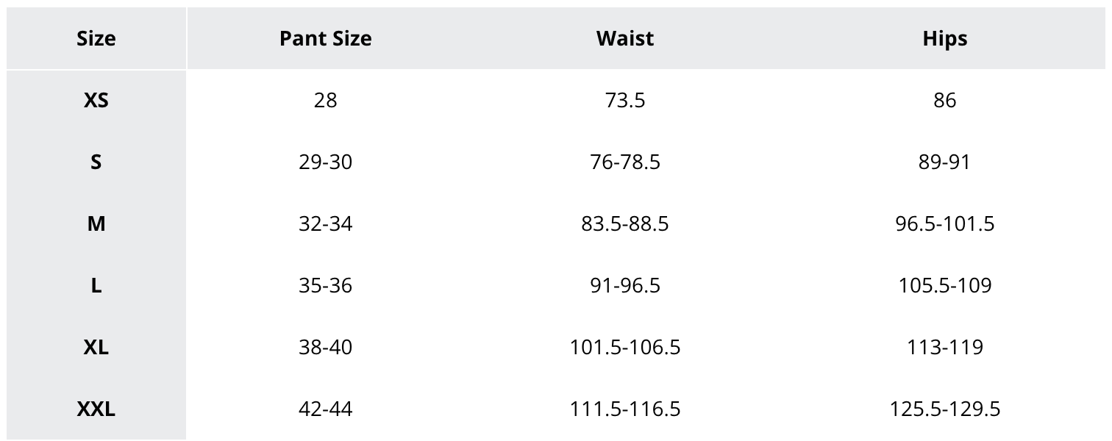The width and height of the screenshot is (1112, 441).
Task: Select the XXL size row label
Action: (x=96, y=409)
